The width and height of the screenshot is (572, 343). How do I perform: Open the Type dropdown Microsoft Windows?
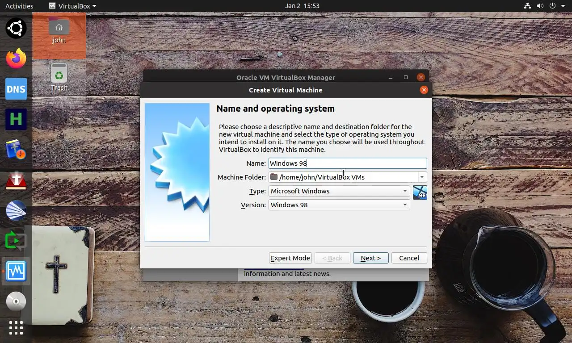pos(339,191)
